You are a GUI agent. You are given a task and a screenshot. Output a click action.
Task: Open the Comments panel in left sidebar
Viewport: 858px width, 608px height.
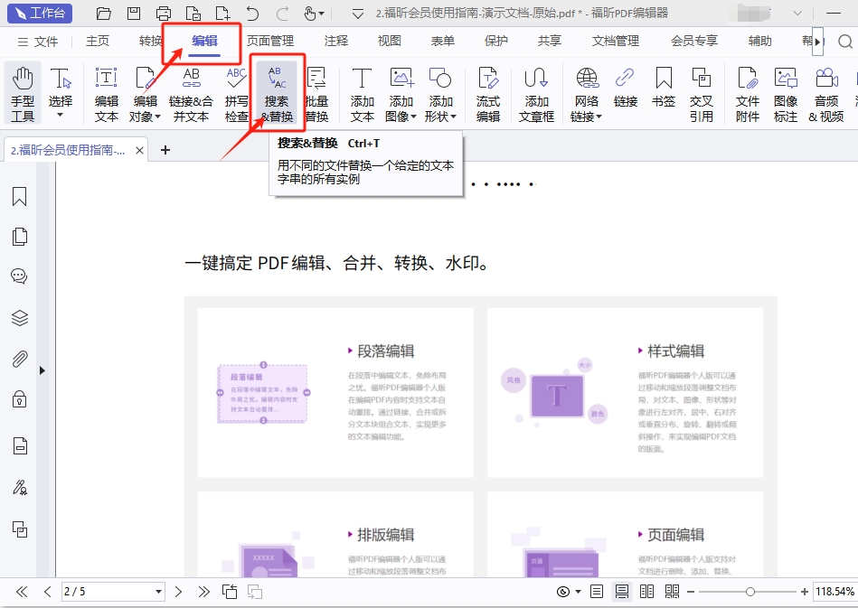(19, 276)
